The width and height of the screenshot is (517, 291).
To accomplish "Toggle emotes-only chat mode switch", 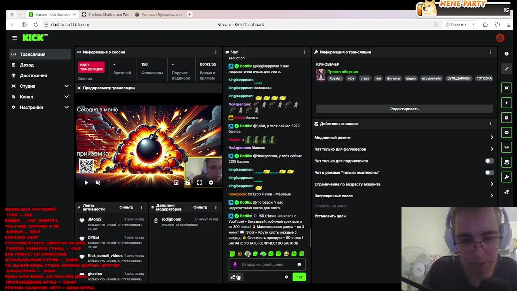I will (x=489, y=173).
